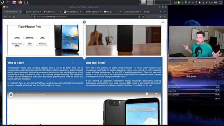Expand hidden system tray icons arrow

[206, 2]
